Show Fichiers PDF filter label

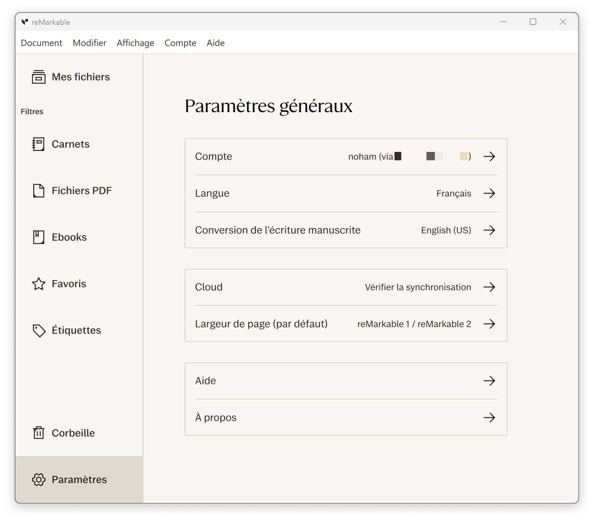[82, 191]
